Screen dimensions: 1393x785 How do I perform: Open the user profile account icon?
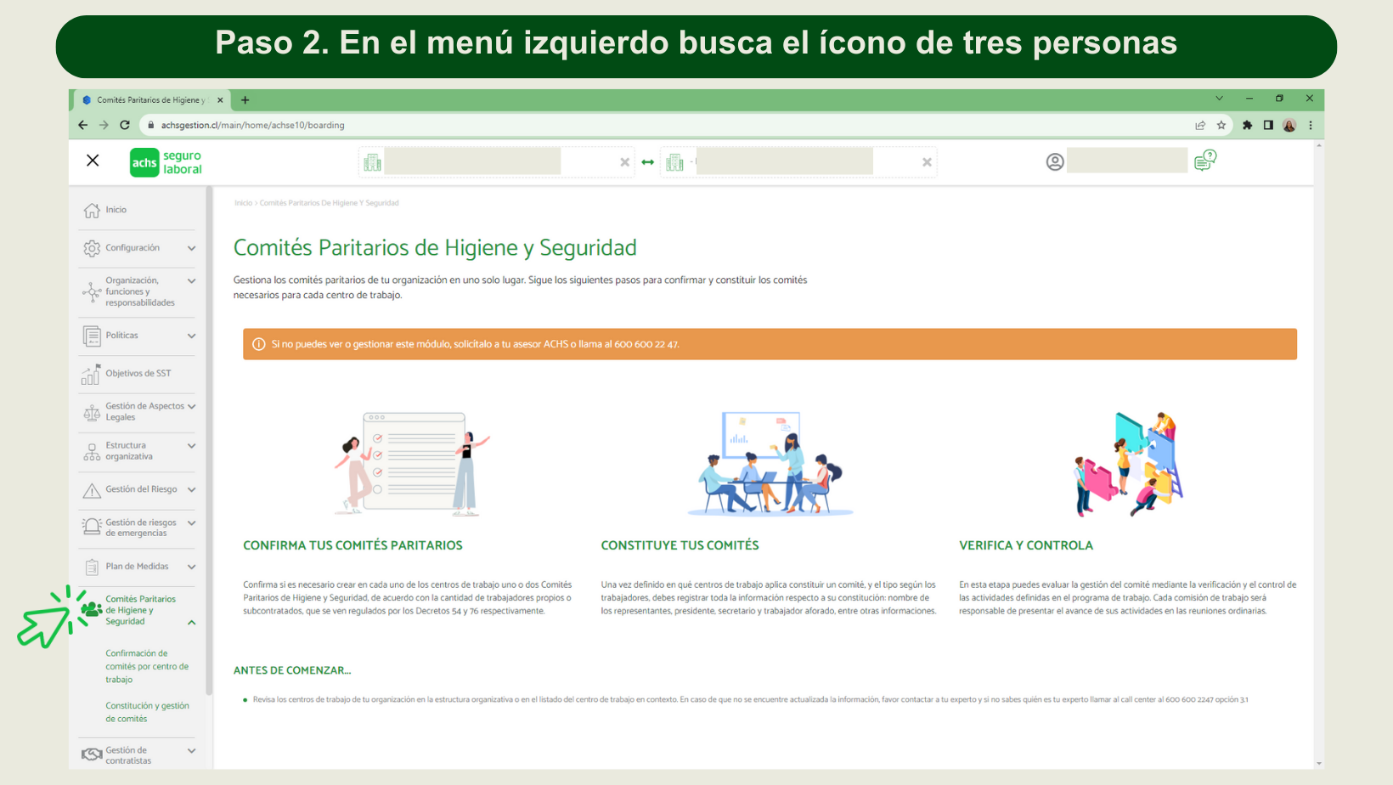[1055, 162]
